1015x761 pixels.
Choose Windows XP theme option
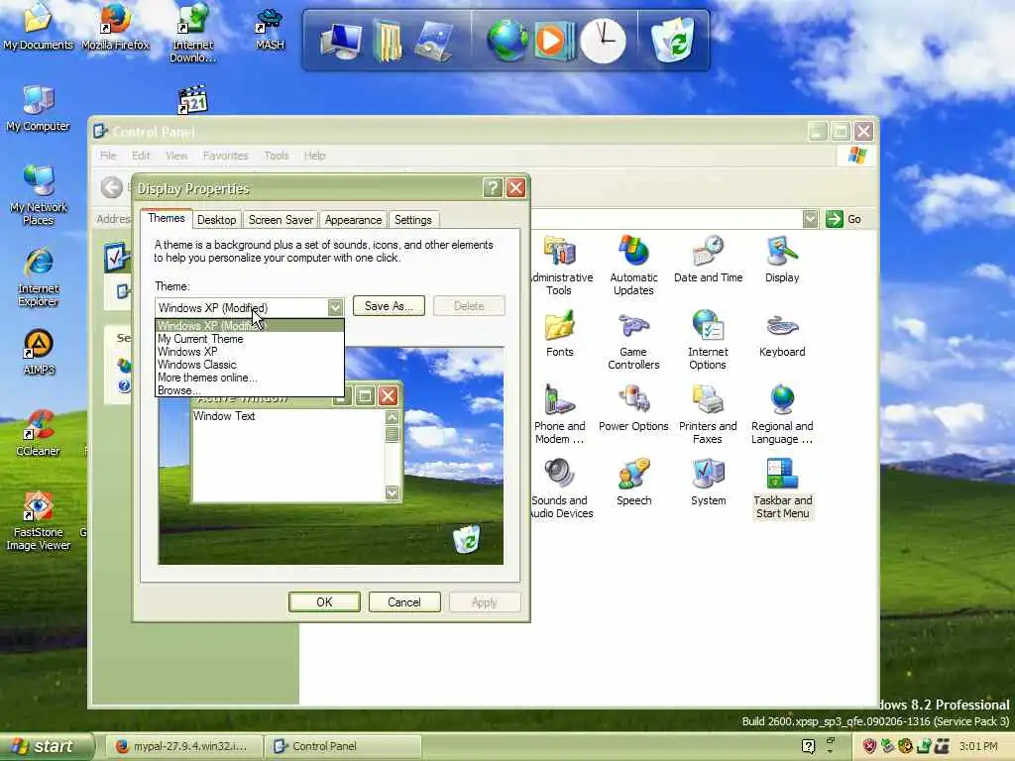(250, 352)
